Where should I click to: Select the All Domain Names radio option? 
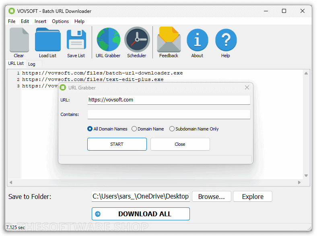pos(107,129)
